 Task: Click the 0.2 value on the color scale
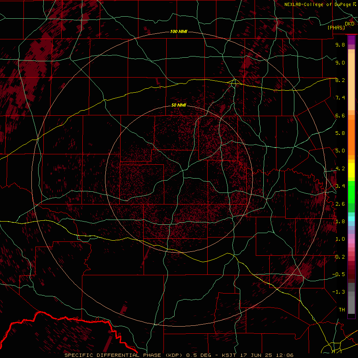(x=340, y=257)
